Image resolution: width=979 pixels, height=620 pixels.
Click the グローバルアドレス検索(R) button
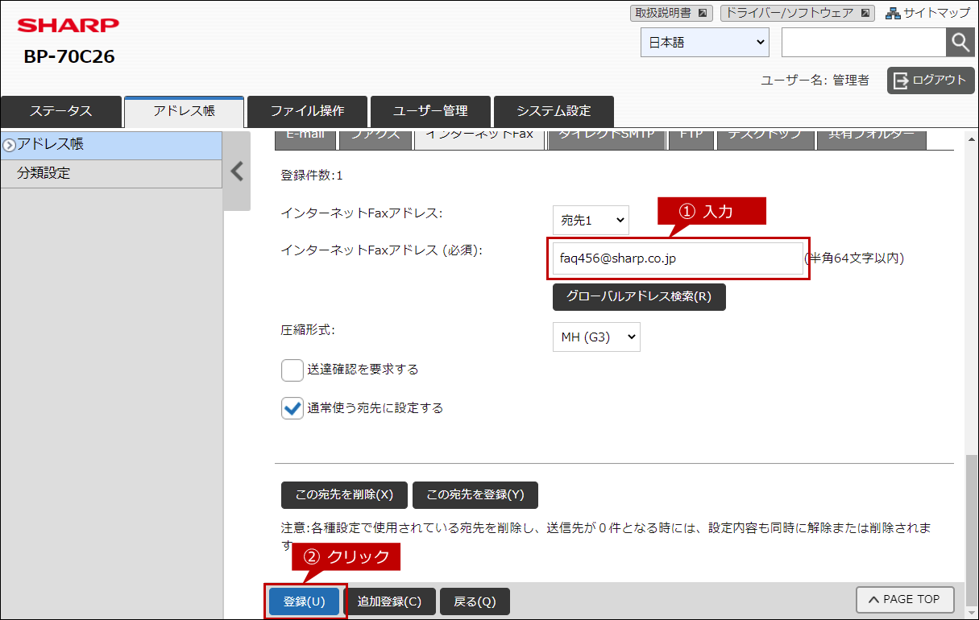[639, 296]
